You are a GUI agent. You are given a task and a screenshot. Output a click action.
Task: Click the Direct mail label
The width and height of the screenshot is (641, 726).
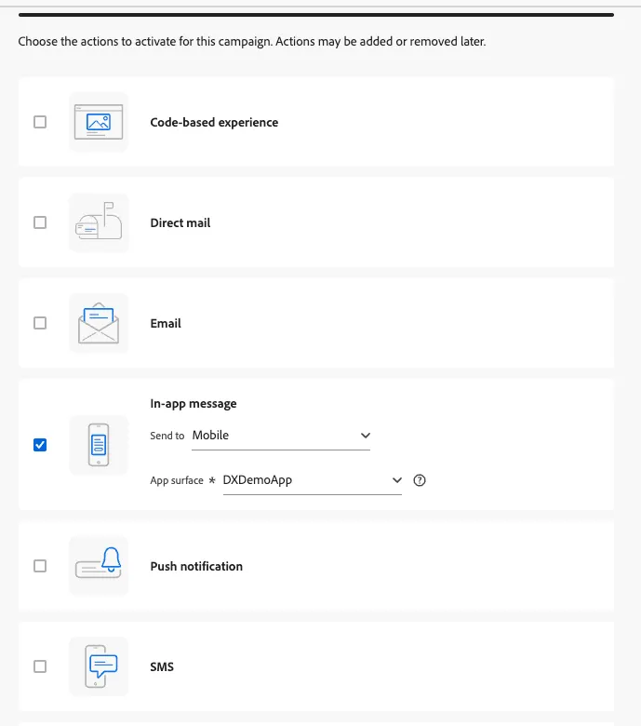(x=180, y=222)
